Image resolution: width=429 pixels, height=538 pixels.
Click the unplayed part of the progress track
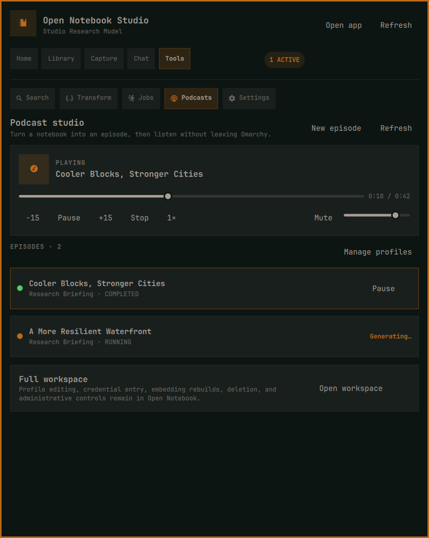[x=267, y=197]
